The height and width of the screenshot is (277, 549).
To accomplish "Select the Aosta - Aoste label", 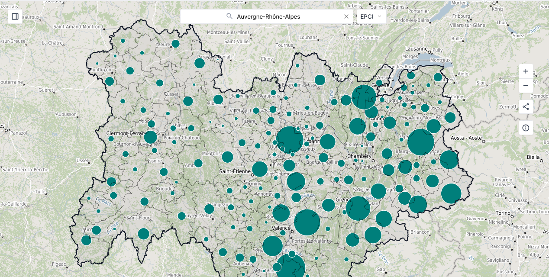I will [x=466, y=138].
